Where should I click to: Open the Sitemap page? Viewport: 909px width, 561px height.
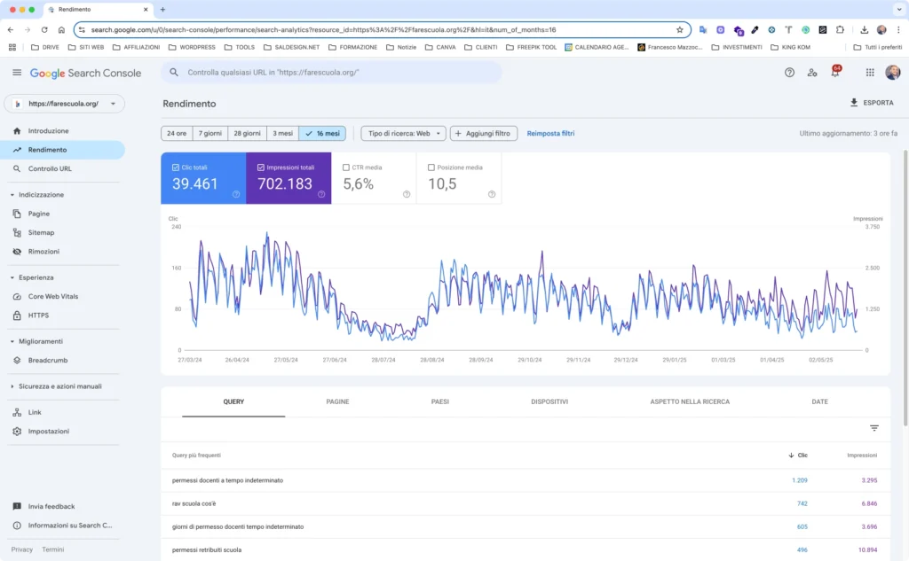click(63, 233)
